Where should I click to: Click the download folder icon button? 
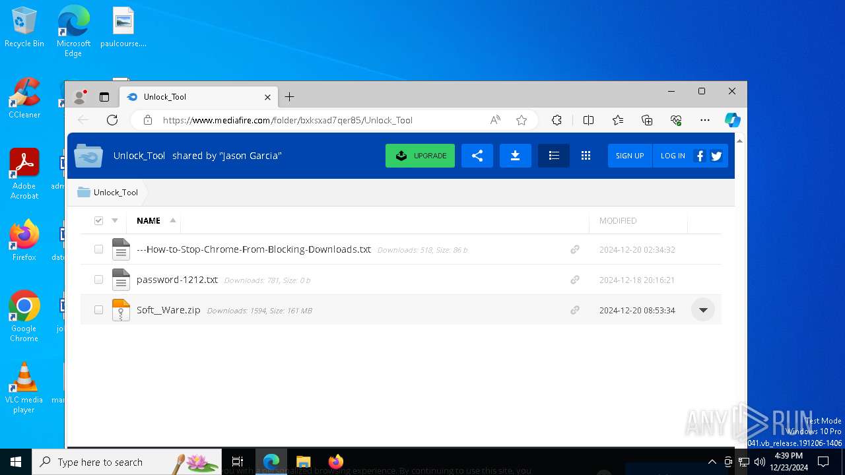tap(516, 156)
